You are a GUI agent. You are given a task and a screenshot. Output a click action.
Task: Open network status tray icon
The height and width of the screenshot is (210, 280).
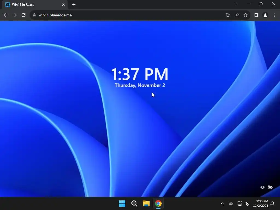240,203
